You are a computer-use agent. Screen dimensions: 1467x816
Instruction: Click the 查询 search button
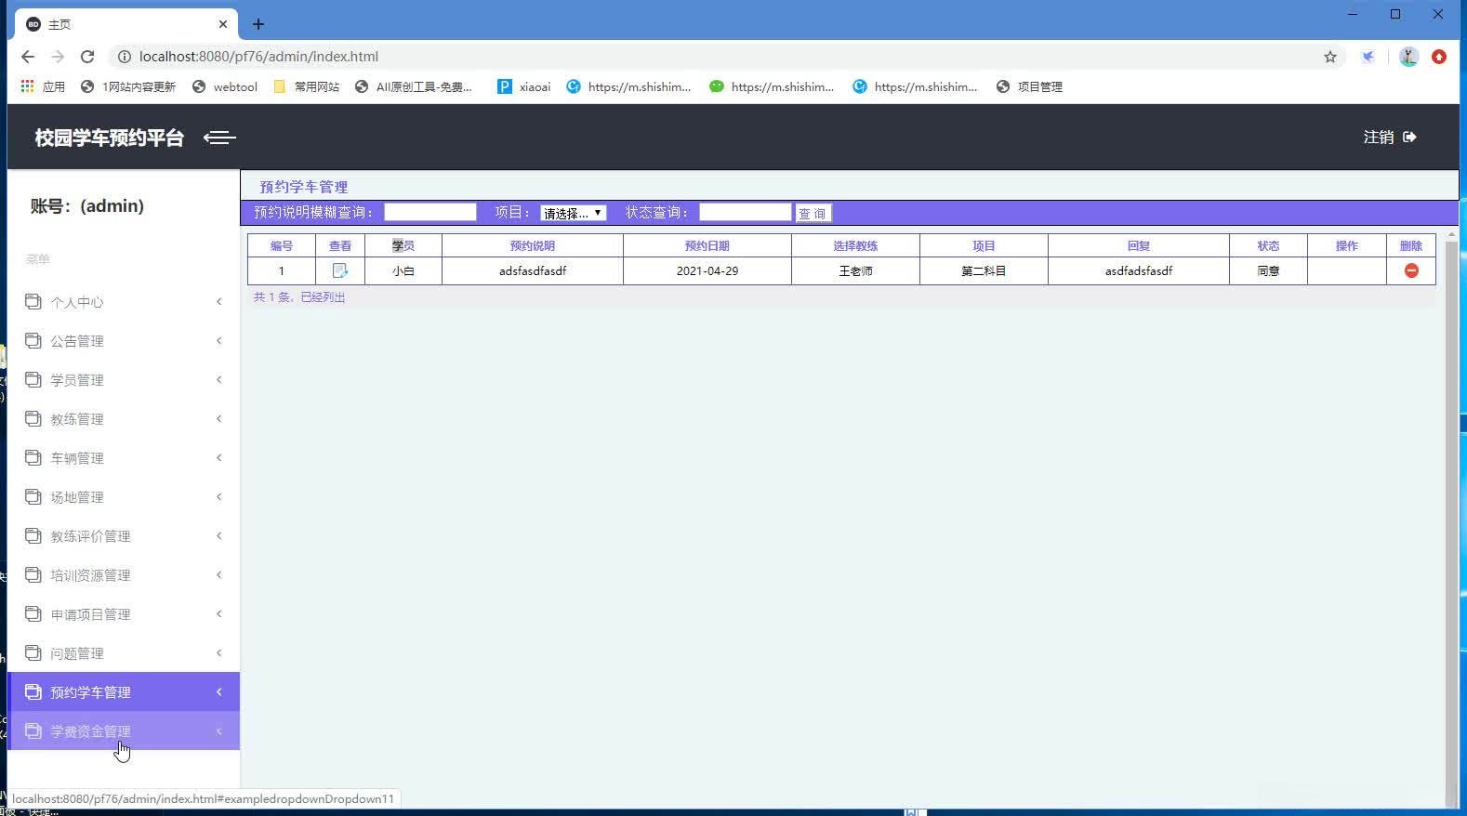pos(813,213)
